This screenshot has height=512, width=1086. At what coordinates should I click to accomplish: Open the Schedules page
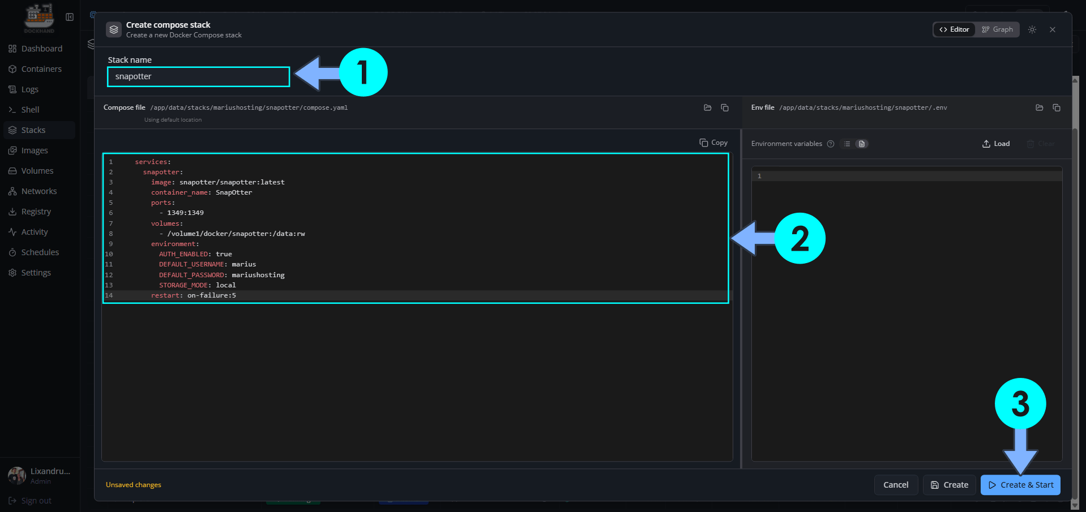click(39, 252)
